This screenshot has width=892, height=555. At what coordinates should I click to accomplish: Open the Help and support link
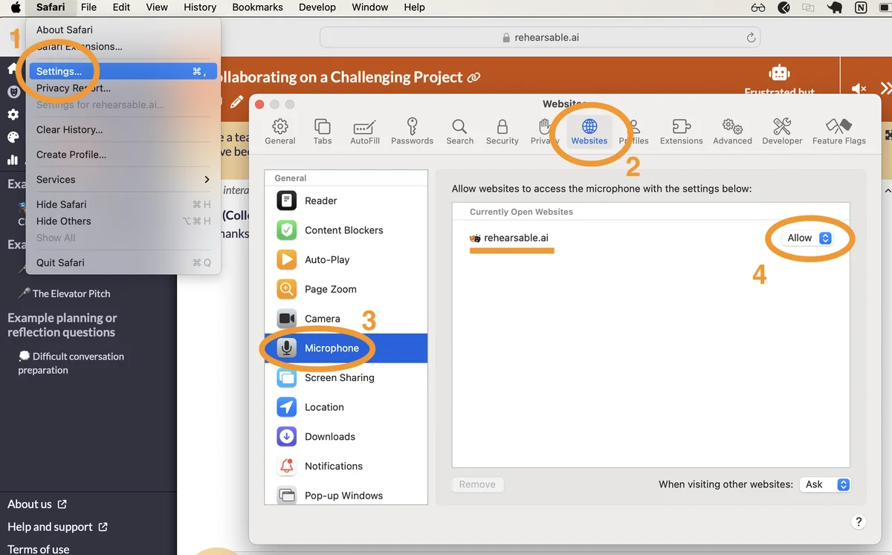[x=57, y=527]
